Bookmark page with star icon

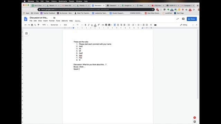[153, 10]
